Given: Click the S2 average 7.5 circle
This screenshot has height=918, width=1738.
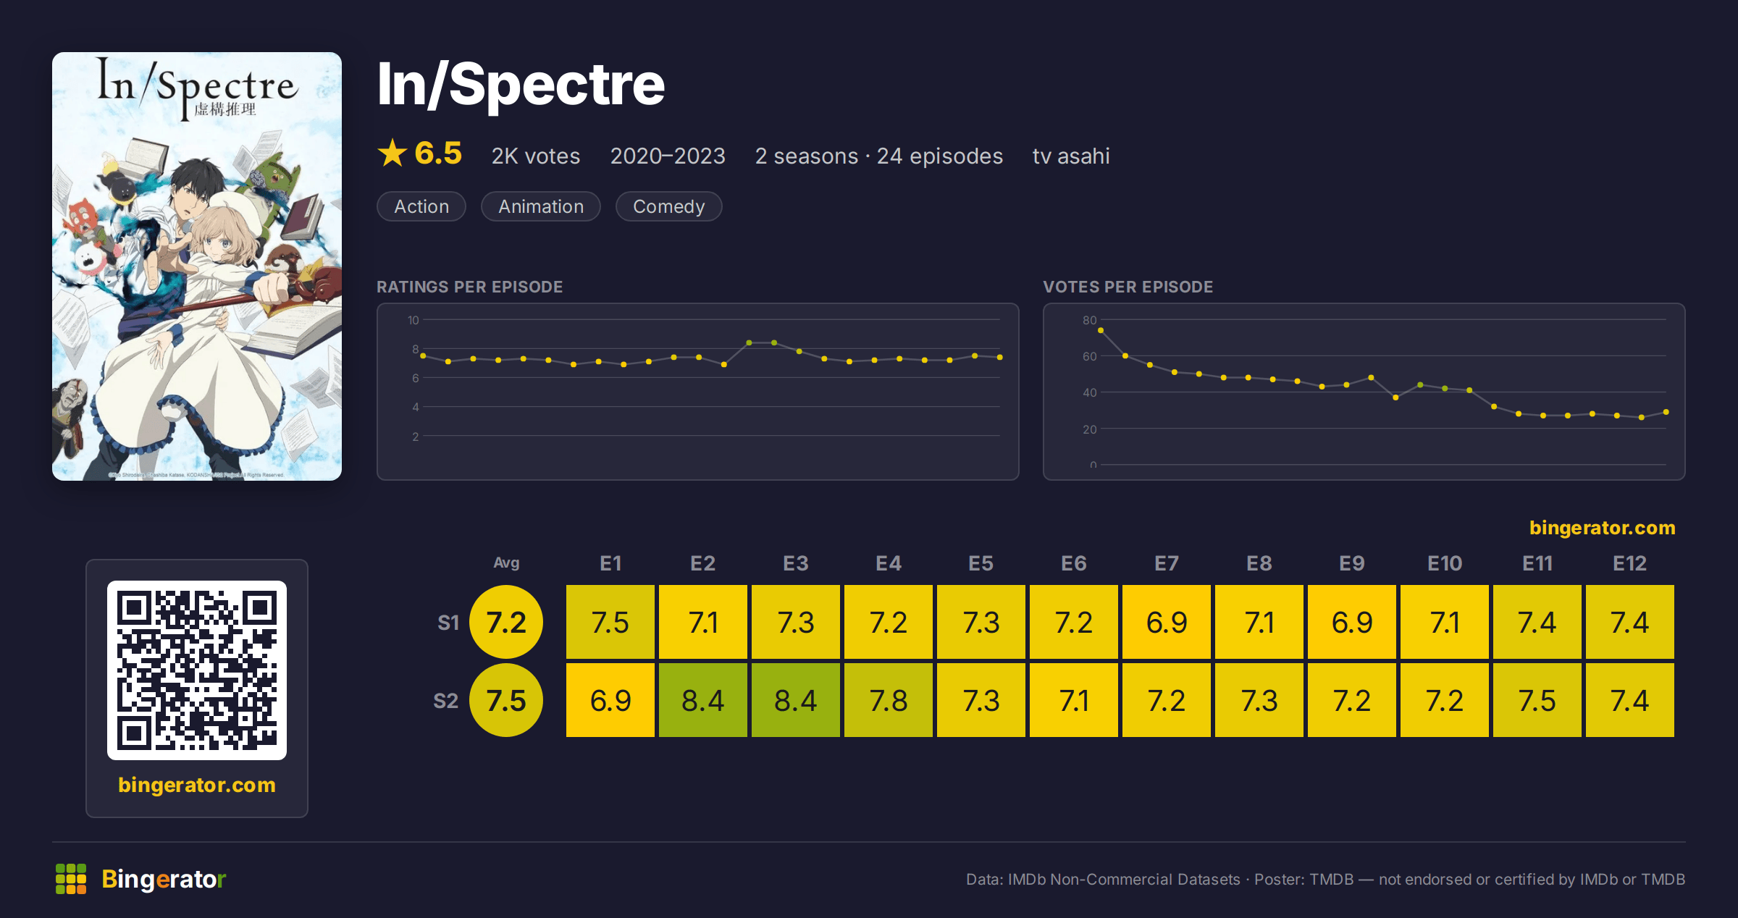Looking at the screenshot, I should pyautogui.click(x=506, y=700).
